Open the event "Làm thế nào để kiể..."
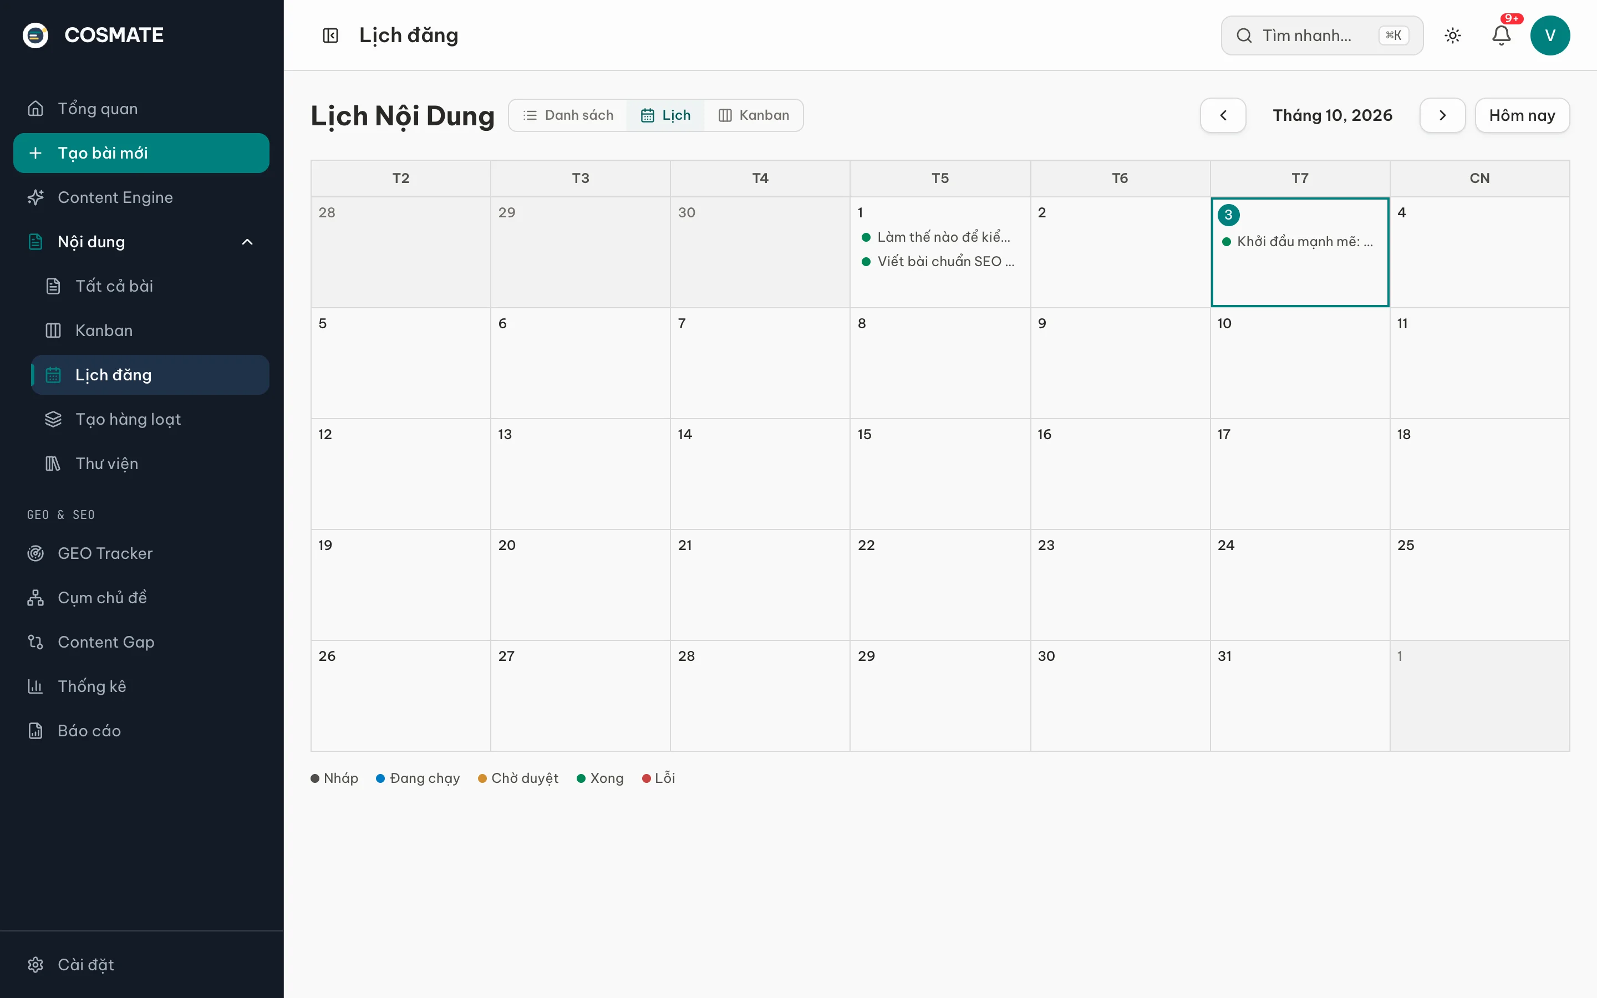 click(x=940, y=237)
